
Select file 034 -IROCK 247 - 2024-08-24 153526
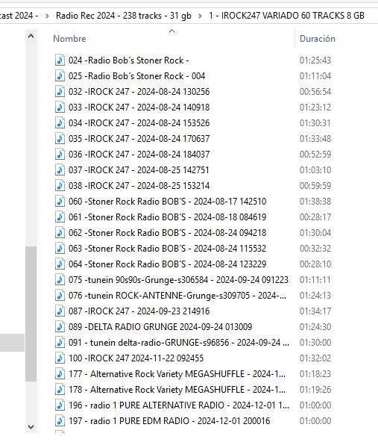tap(139, 123)
